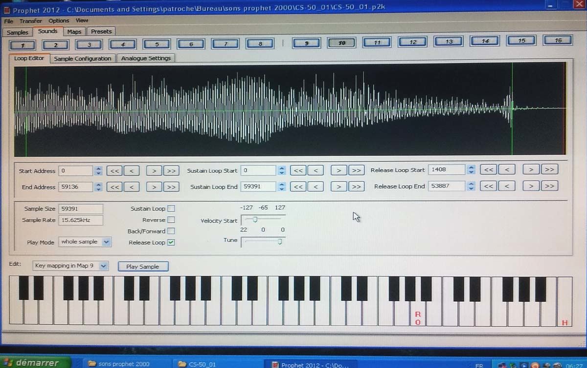Open the View menu
Screen dimensions: 587x368
[82, 21]
